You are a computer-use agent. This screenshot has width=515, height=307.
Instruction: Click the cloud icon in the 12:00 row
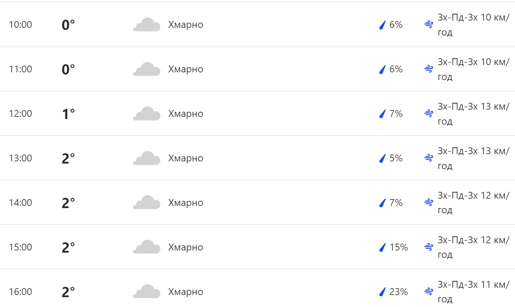pyautogui.click(x=146, y=114)
